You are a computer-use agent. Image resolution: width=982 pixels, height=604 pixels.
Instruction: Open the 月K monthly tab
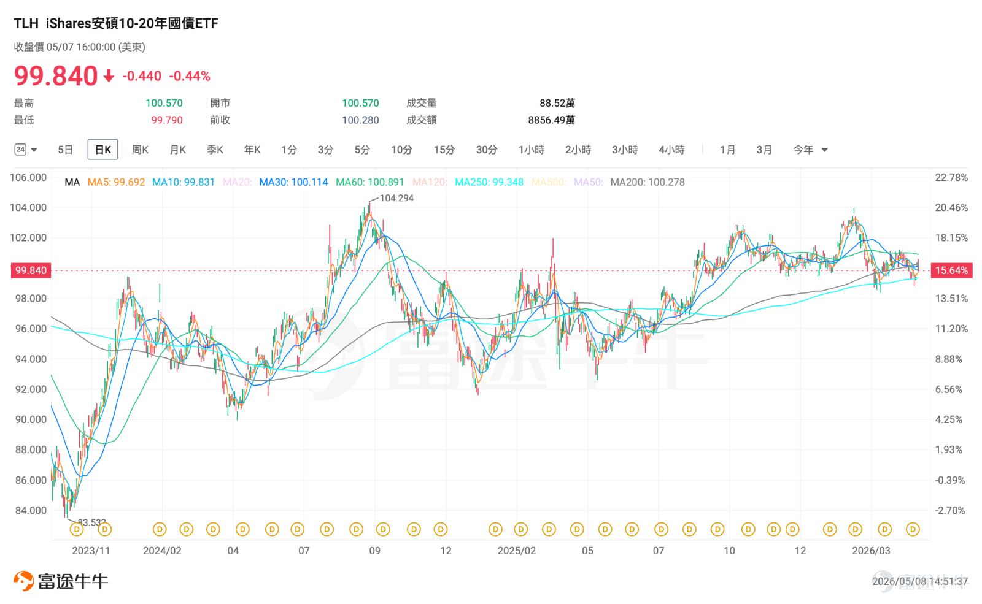[x=178, y=150]
